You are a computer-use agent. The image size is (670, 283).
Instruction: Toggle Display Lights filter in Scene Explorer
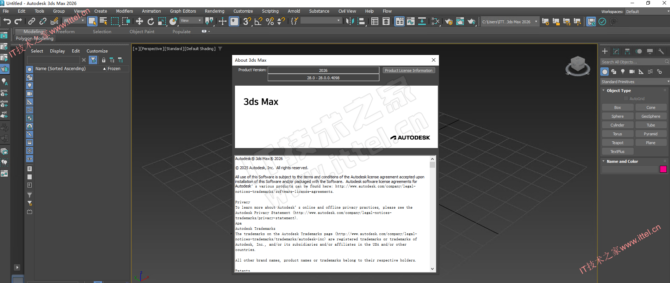click(x=30, y=86)
